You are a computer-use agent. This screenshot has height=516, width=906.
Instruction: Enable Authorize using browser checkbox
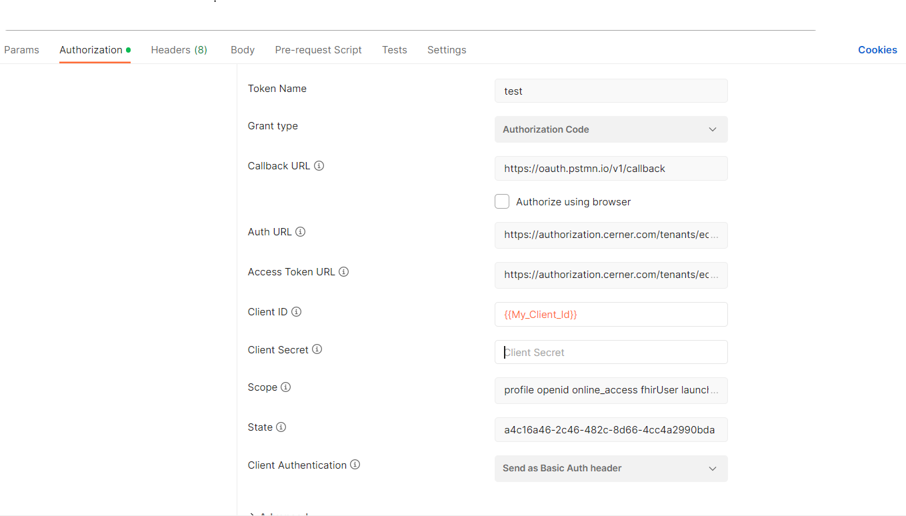click(x=502, y=201)
